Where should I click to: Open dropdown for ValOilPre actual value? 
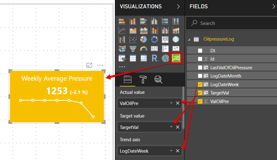pos(171,103)
